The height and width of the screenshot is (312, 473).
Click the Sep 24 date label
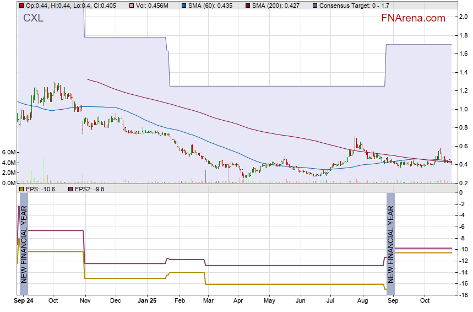coord(23,301)
